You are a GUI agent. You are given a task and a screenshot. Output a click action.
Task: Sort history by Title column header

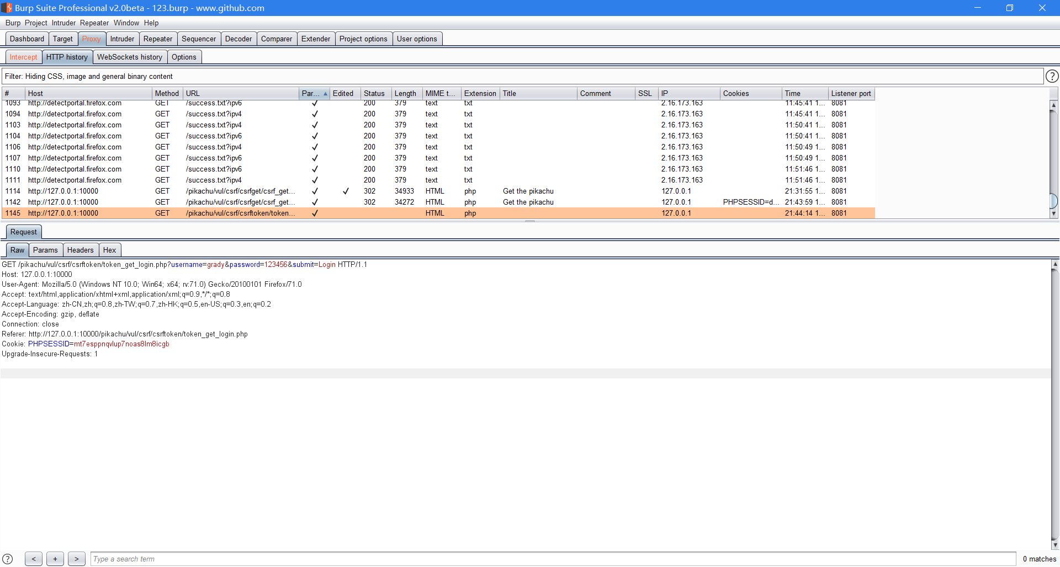pyautogui.click(x=538, y=93)
